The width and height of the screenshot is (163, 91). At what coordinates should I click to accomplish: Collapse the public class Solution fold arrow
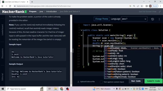click(81, 30)
